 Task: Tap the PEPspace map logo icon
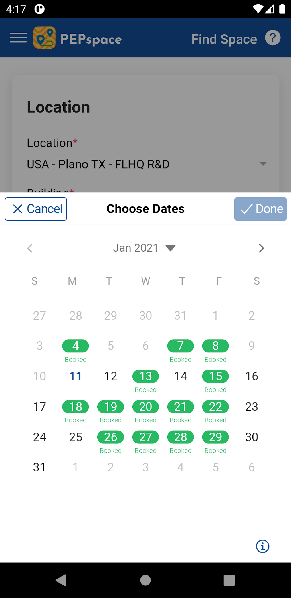pyautogui.click(x=45, y=38)
